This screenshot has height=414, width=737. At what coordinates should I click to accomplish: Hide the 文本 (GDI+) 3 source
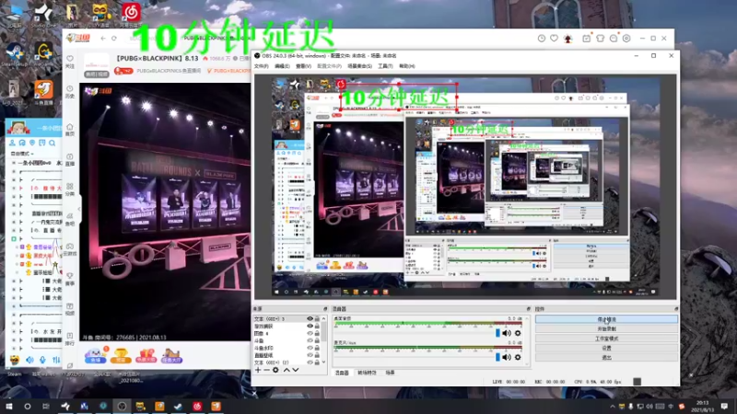point(310,318)
